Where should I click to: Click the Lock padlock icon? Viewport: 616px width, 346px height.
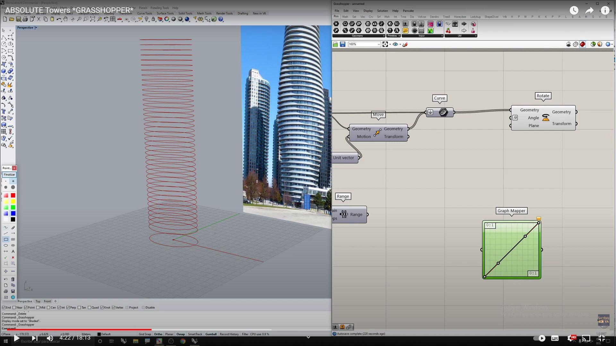(153, 19)
